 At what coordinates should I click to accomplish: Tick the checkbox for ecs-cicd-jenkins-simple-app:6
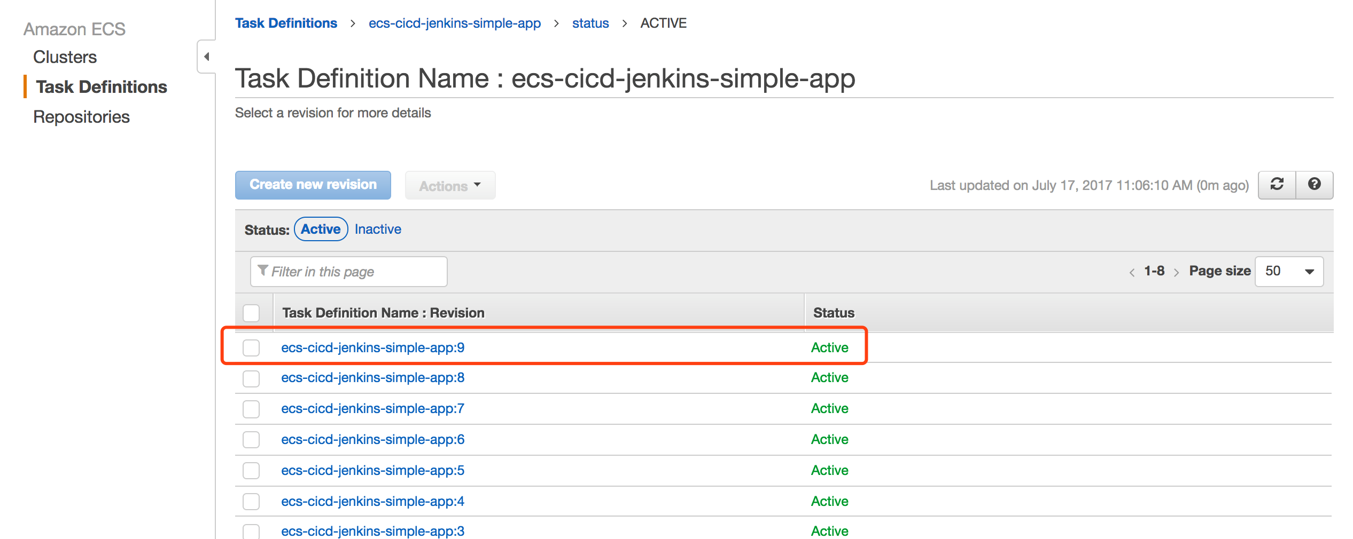[x=251, y=440]
